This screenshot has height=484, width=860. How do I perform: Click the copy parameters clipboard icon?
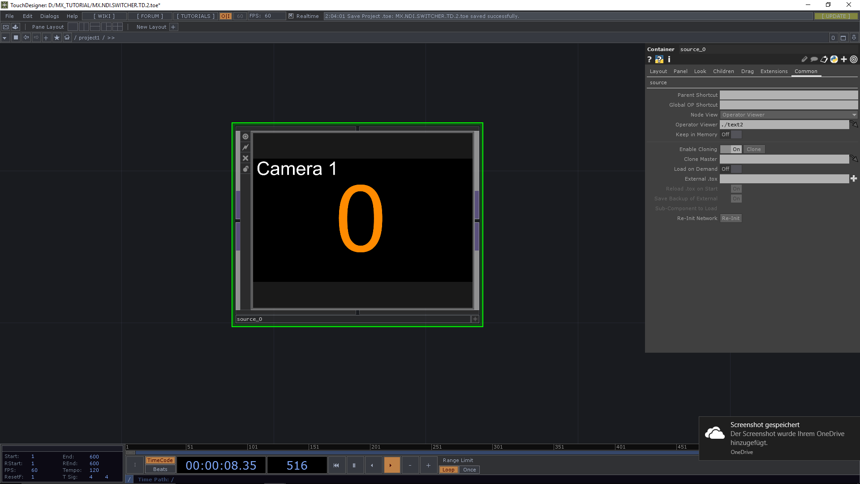[824, 59]
